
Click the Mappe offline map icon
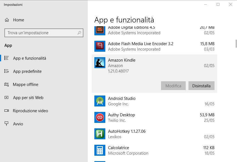click(7, 85)
